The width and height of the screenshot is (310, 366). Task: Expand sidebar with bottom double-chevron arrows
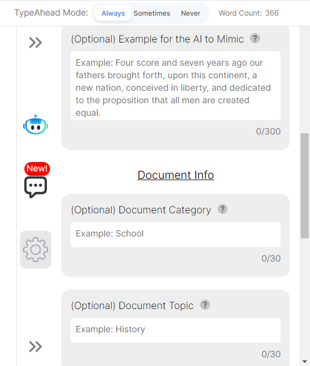(36, 347)
